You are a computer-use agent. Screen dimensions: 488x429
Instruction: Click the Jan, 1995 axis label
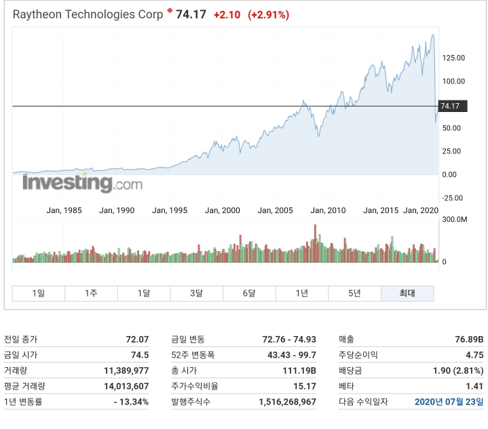[170, 210]
